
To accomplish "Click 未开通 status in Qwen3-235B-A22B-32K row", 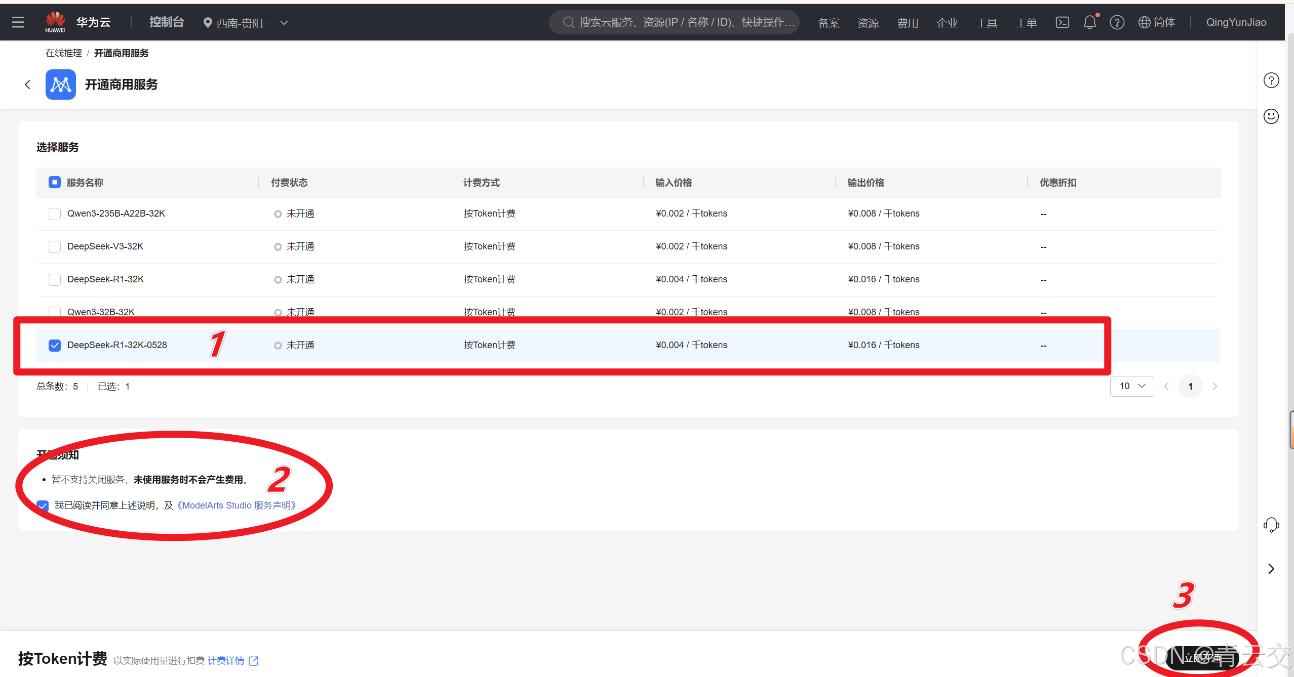I will click(x=300, y=214).
